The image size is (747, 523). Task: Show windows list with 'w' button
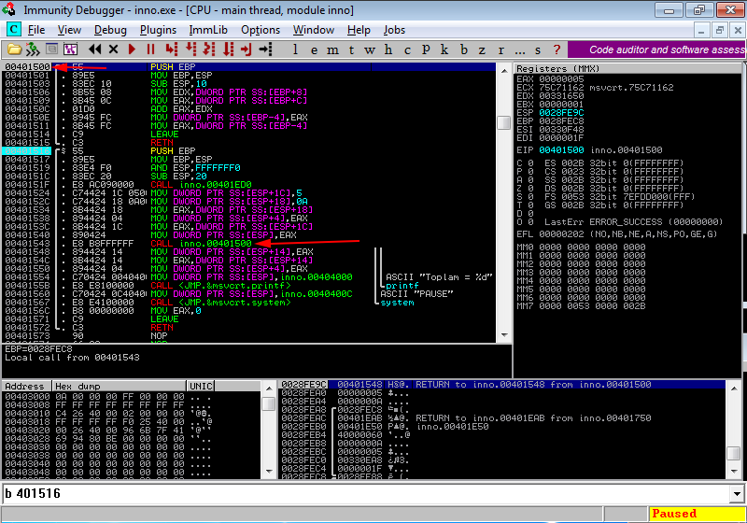click(x=370, y=49)
